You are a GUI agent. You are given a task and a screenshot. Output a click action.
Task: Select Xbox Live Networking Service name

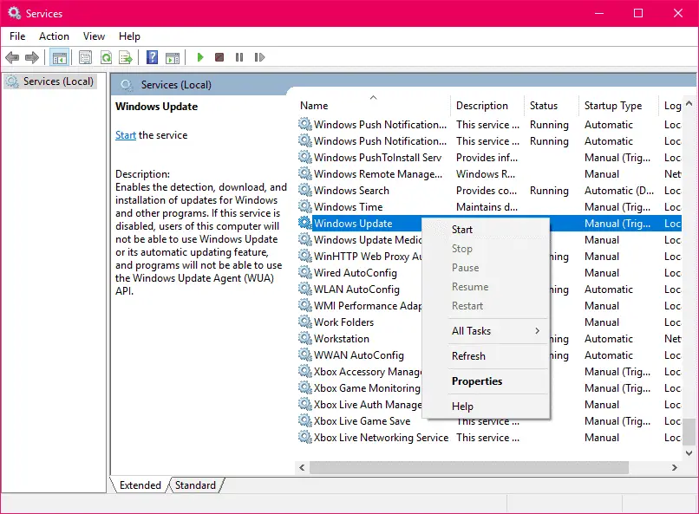381,438
